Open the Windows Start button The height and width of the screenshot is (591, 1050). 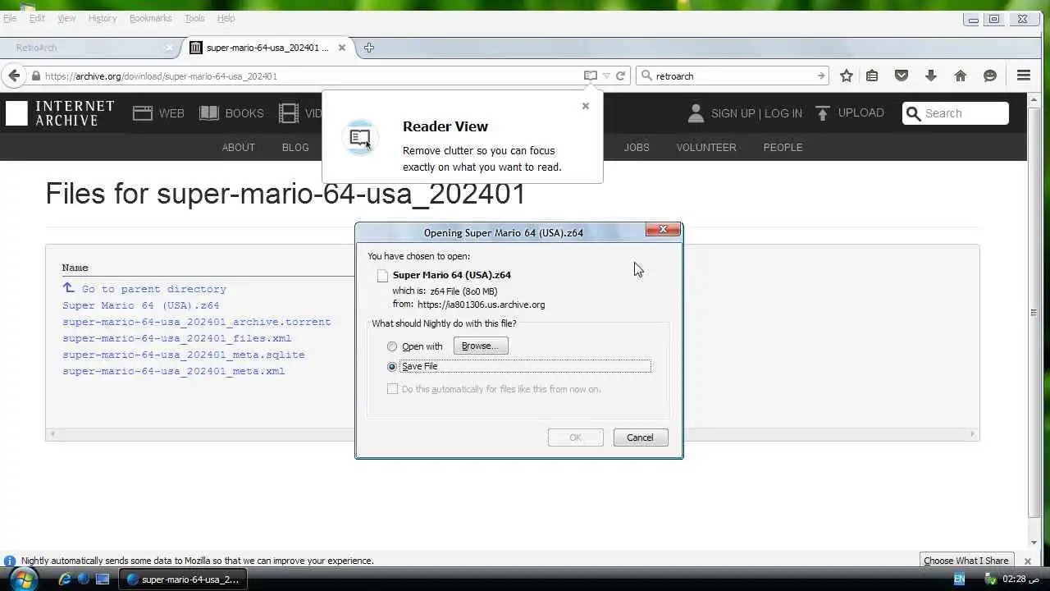[x=22, y=580]
